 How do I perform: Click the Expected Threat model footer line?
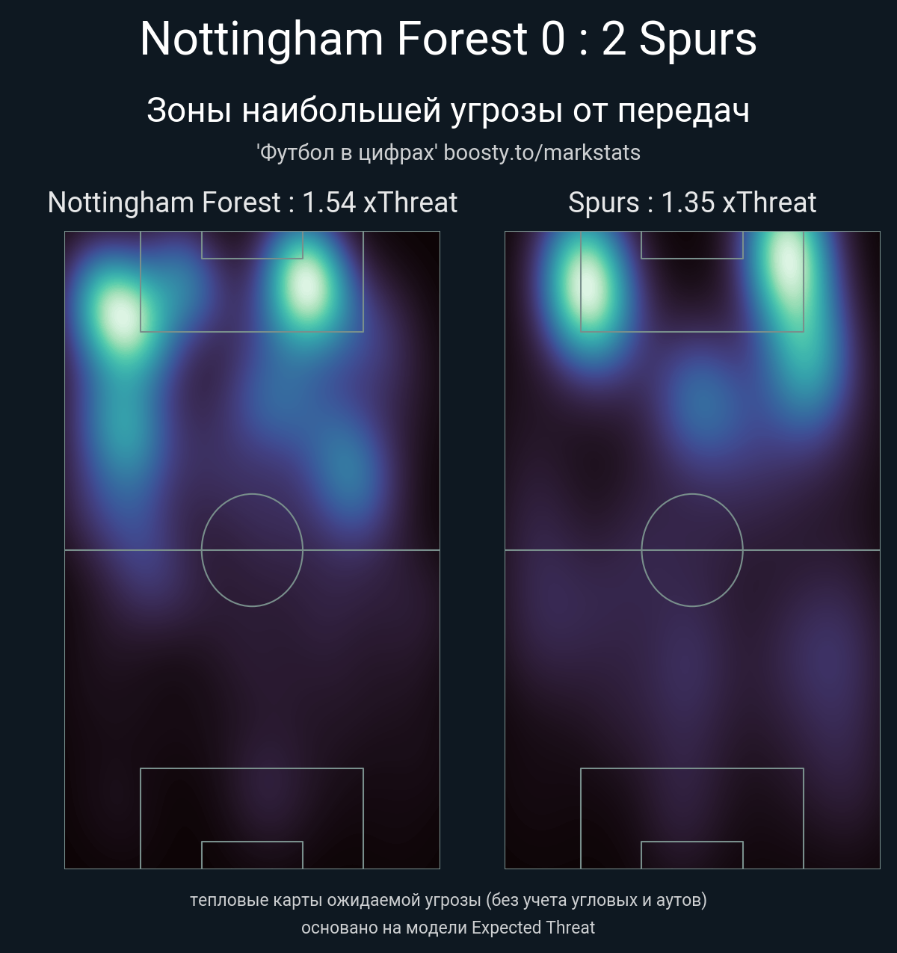449,928
